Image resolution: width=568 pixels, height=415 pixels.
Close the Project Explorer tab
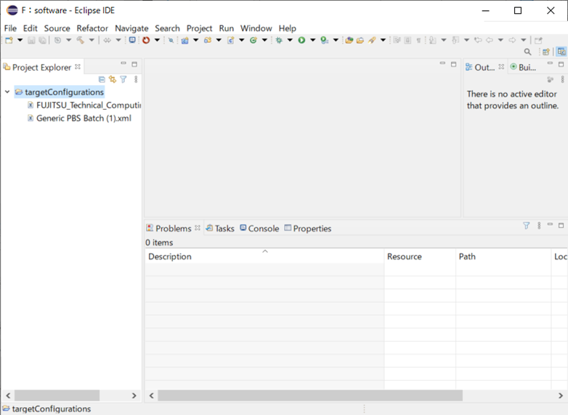pos(78,67)
